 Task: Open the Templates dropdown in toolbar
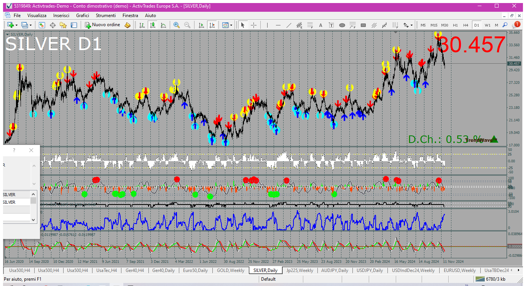tap(227, 25)
